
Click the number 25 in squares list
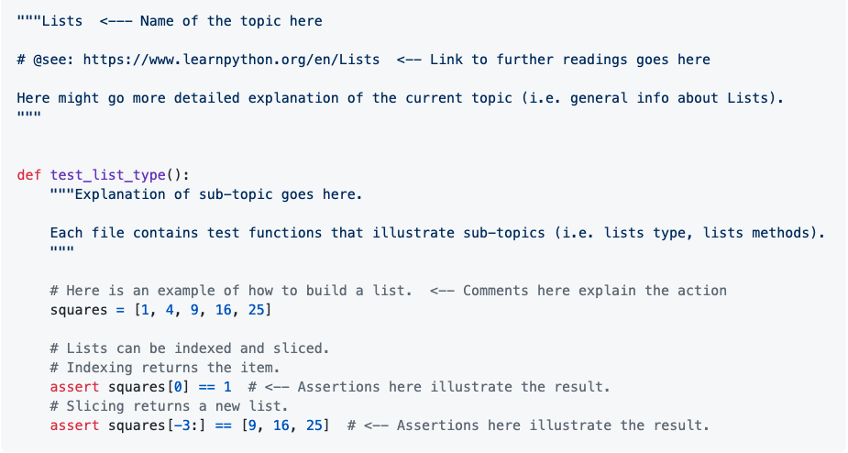click(x=257, y=310)
